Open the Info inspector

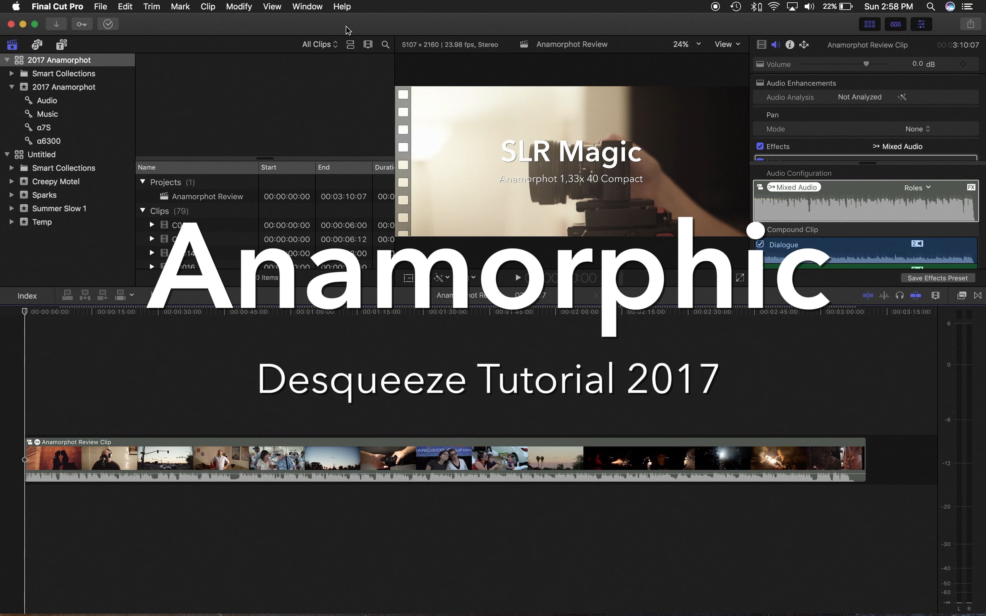(x=790, y=44)
